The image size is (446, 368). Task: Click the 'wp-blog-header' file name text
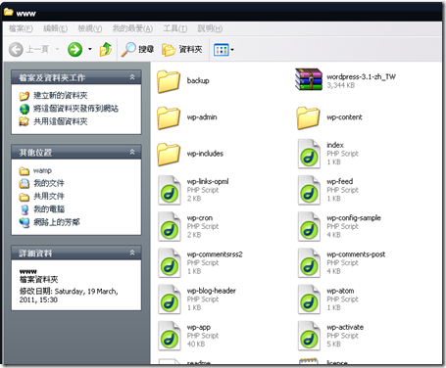coord(212,291)
